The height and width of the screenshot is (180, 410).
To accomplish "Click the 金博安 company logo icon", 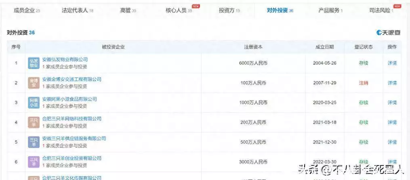I will 34,83.
